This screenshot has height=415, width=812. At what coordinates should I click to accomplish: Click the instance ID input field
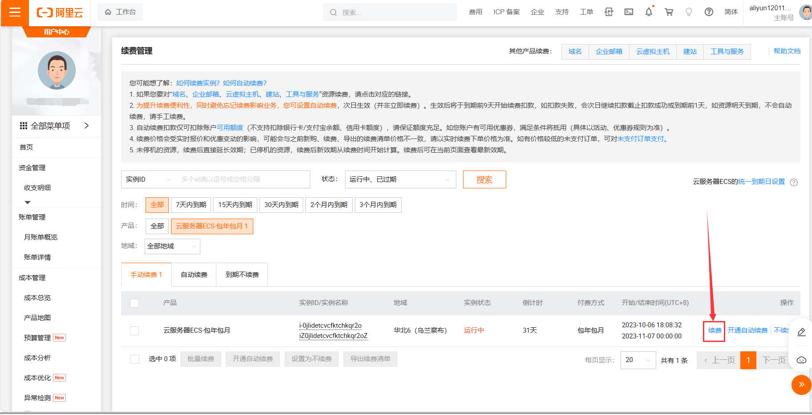(243, 179)
